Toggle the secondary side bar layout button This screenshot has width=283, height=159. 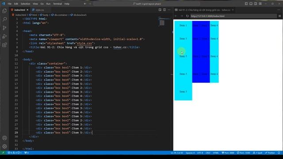point(256,4)
